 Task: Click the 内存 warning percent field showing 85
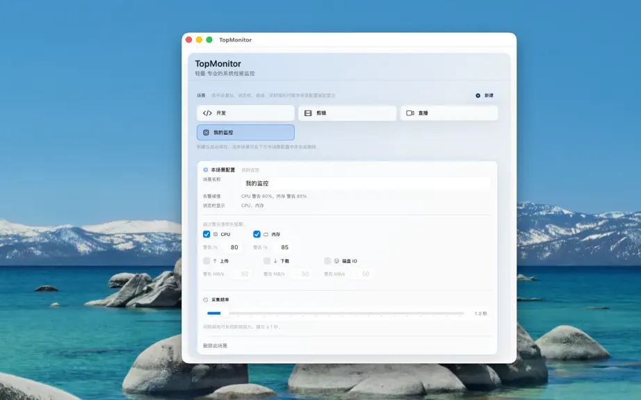point(284,247)
